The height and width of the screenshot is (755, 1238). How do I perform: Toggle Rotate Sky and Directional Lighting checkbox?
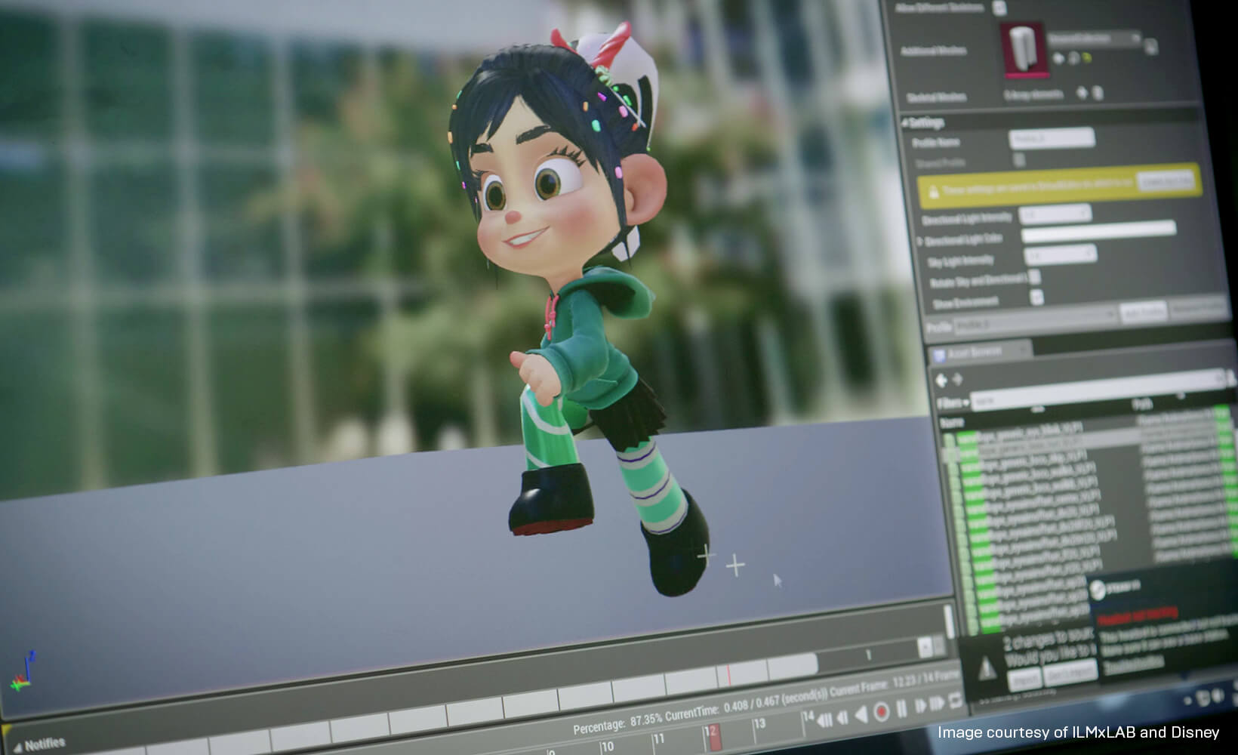click(1035, 277)
